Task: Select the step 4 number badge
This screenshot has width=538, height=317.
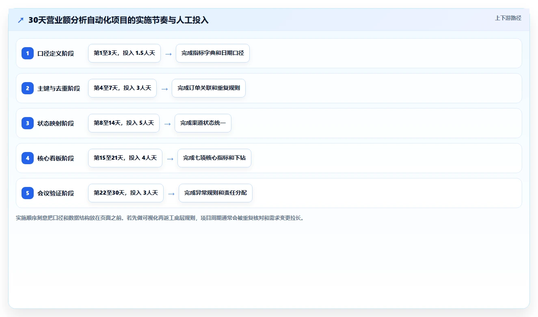Action: 28,158
